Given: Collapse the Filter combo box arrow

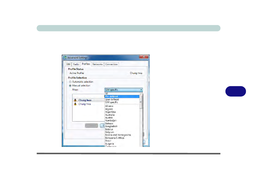Looking at the screenshot, I should pyautogui.click(x=141, y=90).
